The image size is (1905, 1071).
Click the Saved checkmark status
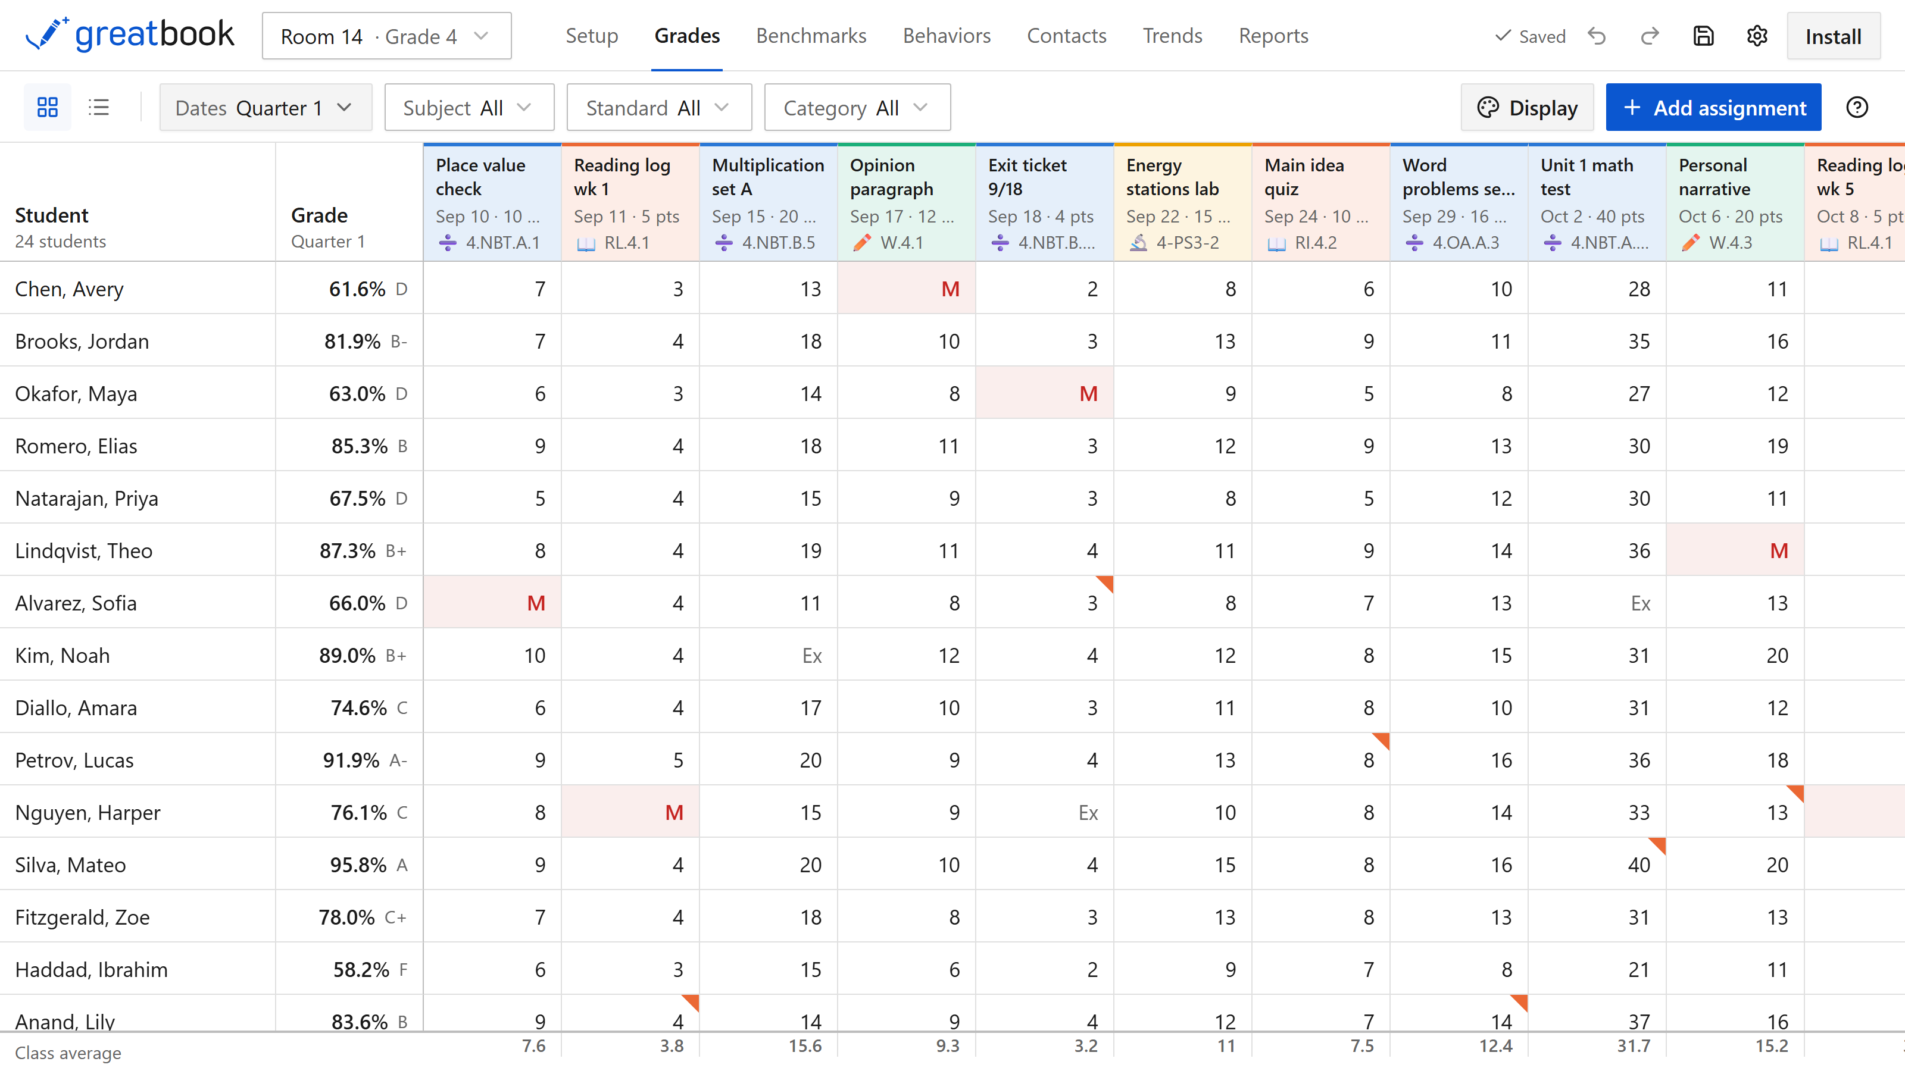(1529, 36)
